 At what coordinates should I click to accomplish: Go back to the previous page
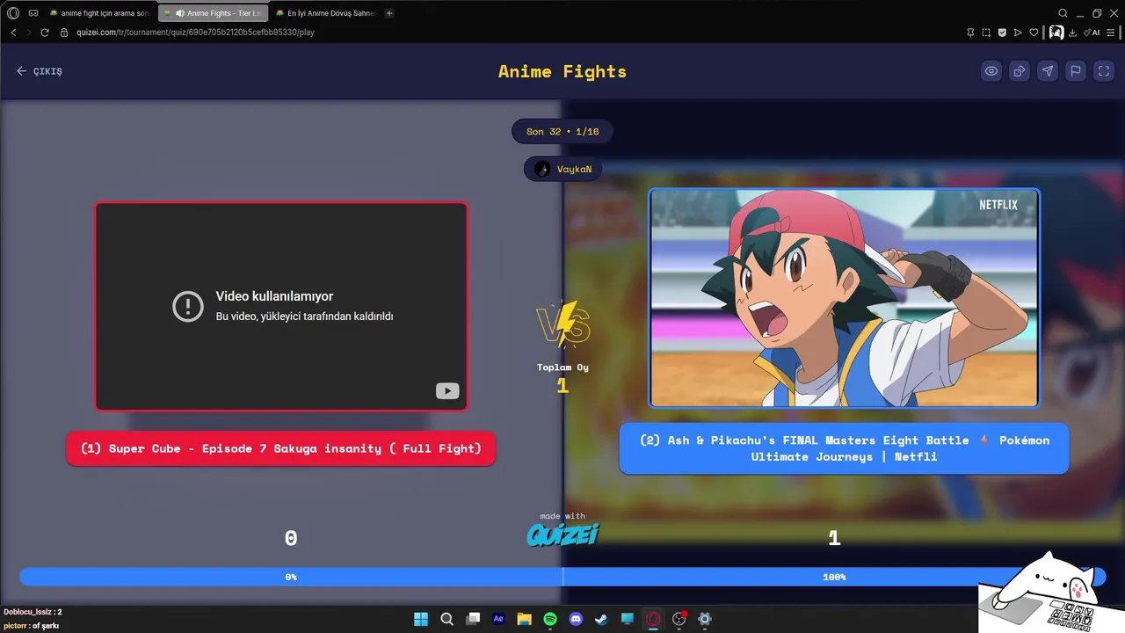tap(13, 33)
